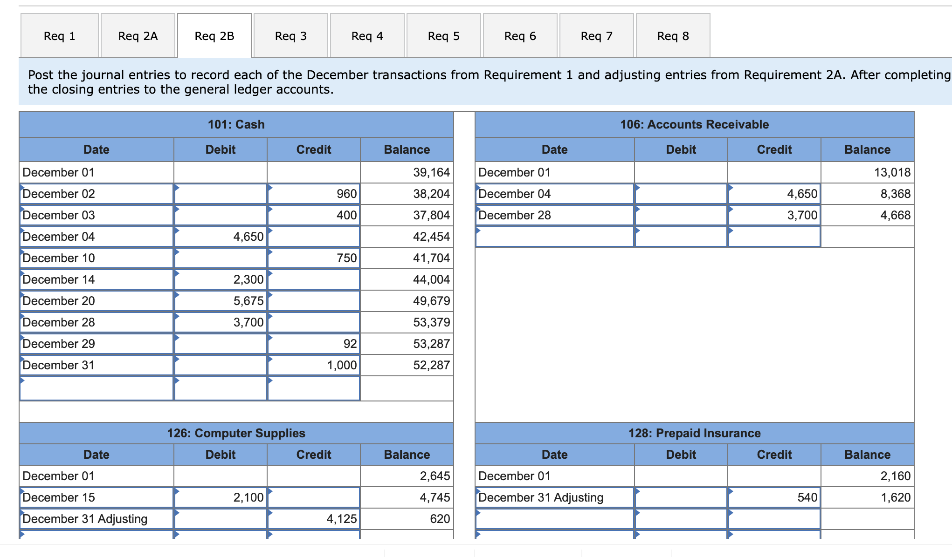
Task: Click empty debit cell under Accounts Receivable December 28
Action: 681,237
